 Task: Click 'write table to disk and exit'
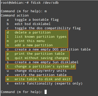click(x=39, y=79)
